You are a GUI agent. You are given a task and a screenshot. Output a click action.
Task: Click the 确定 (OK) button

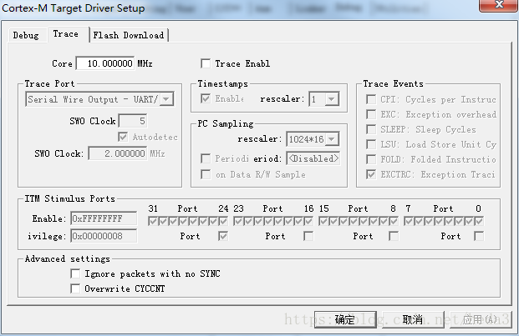(345, 319)
